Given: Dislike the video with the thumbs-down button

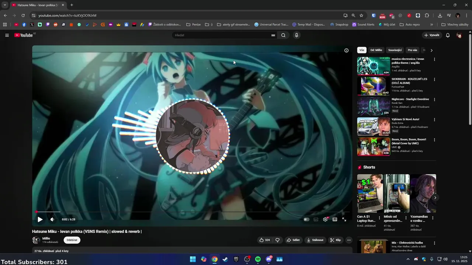Looking at the screenshot, I should (x=277, y=240).
